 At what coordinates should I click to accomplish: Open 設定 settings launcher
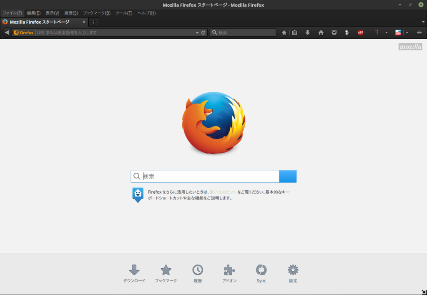pos(293,274)
